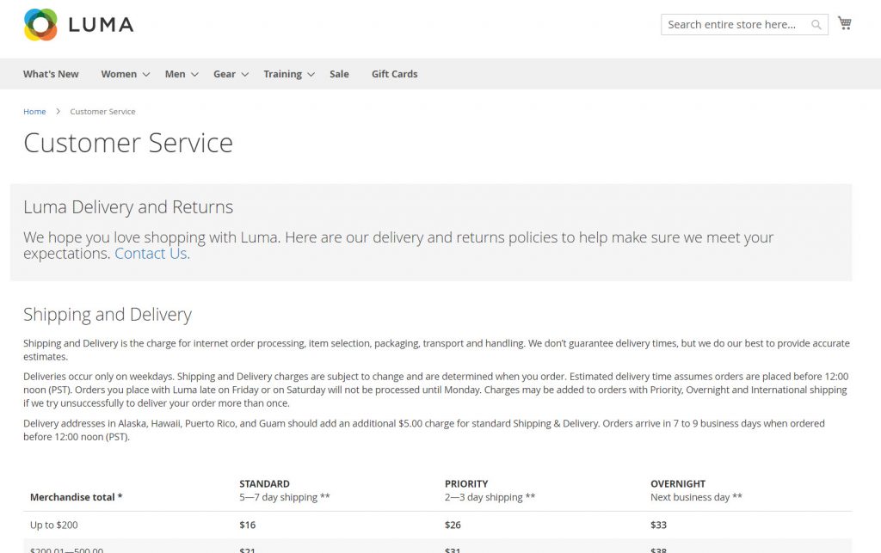Click the Women navigation menu label
The width and height of the screenshot is (881, 553).
(119, 74)
